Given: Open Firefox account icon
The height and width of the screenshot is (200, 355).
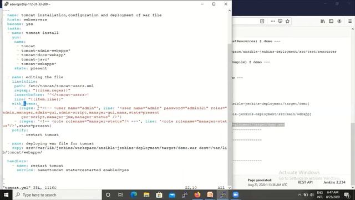Looking at the screenshot, I should click(339, 21).
